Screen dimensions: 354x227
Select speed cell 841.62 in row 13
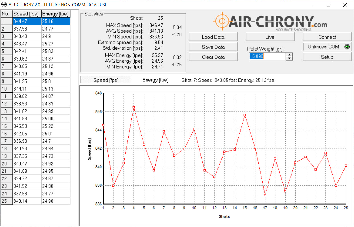(x=27, y=111)
